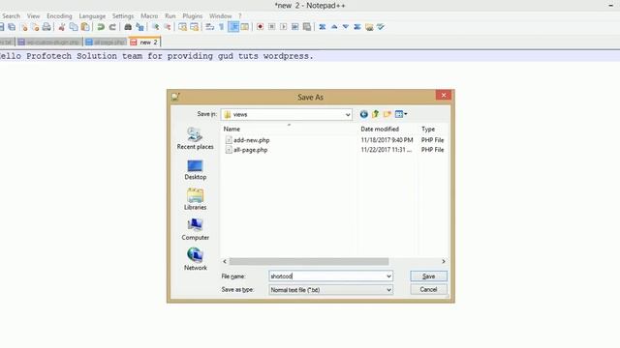Click the scrollbar left arrow
The height and width of the screenshot is (348, 620).
(225, 261)
